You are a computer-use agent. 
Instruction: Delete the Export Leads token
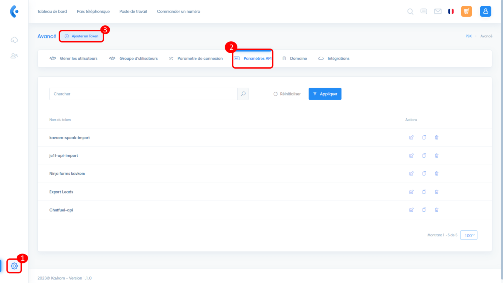click(x=436, y=192)
